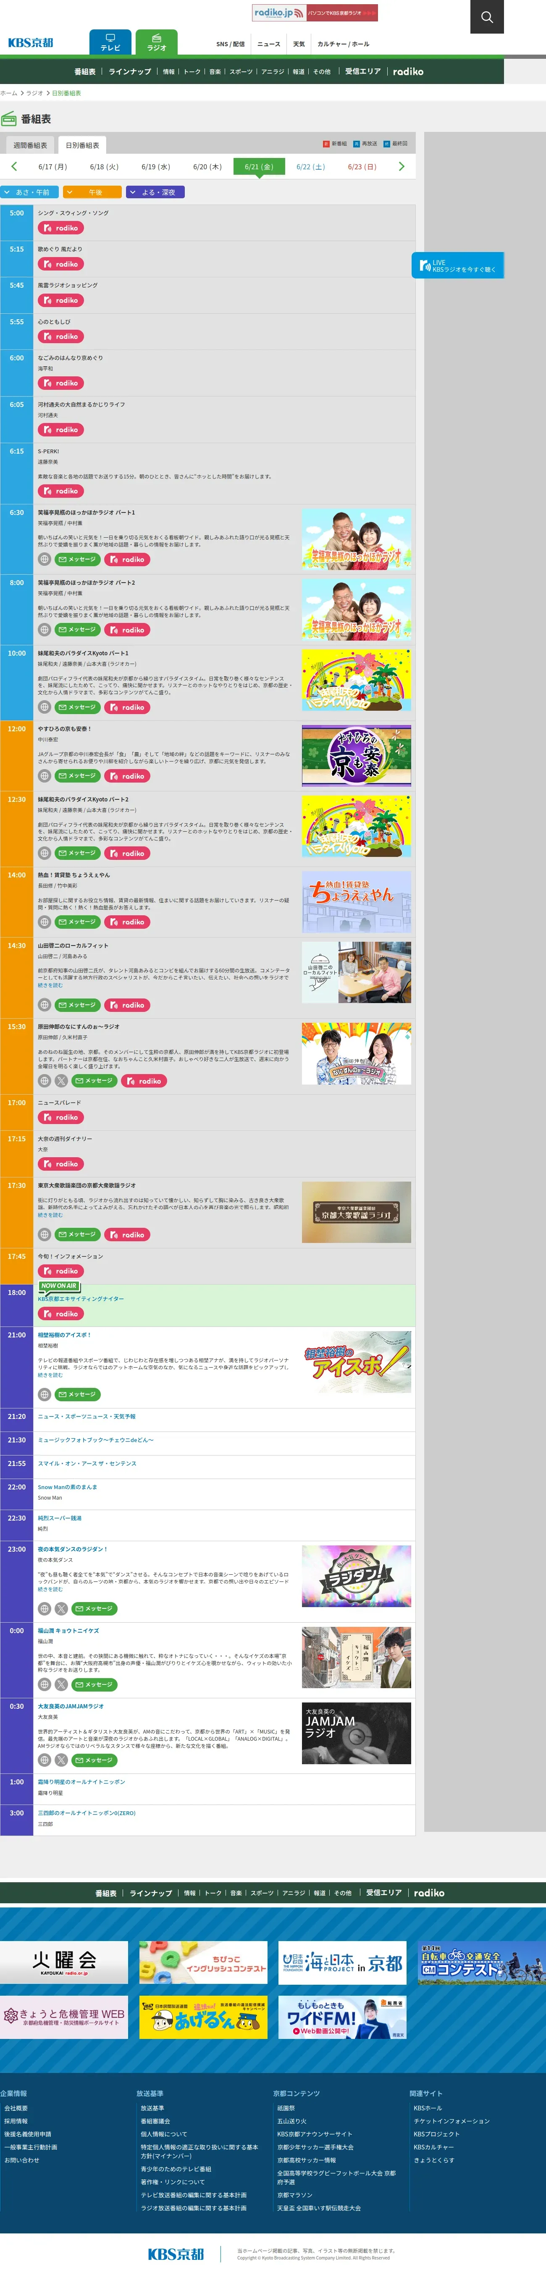Open globe icon for 笑福亭晃瓶のほっかほかラジオ パート2

pos(44,630)
